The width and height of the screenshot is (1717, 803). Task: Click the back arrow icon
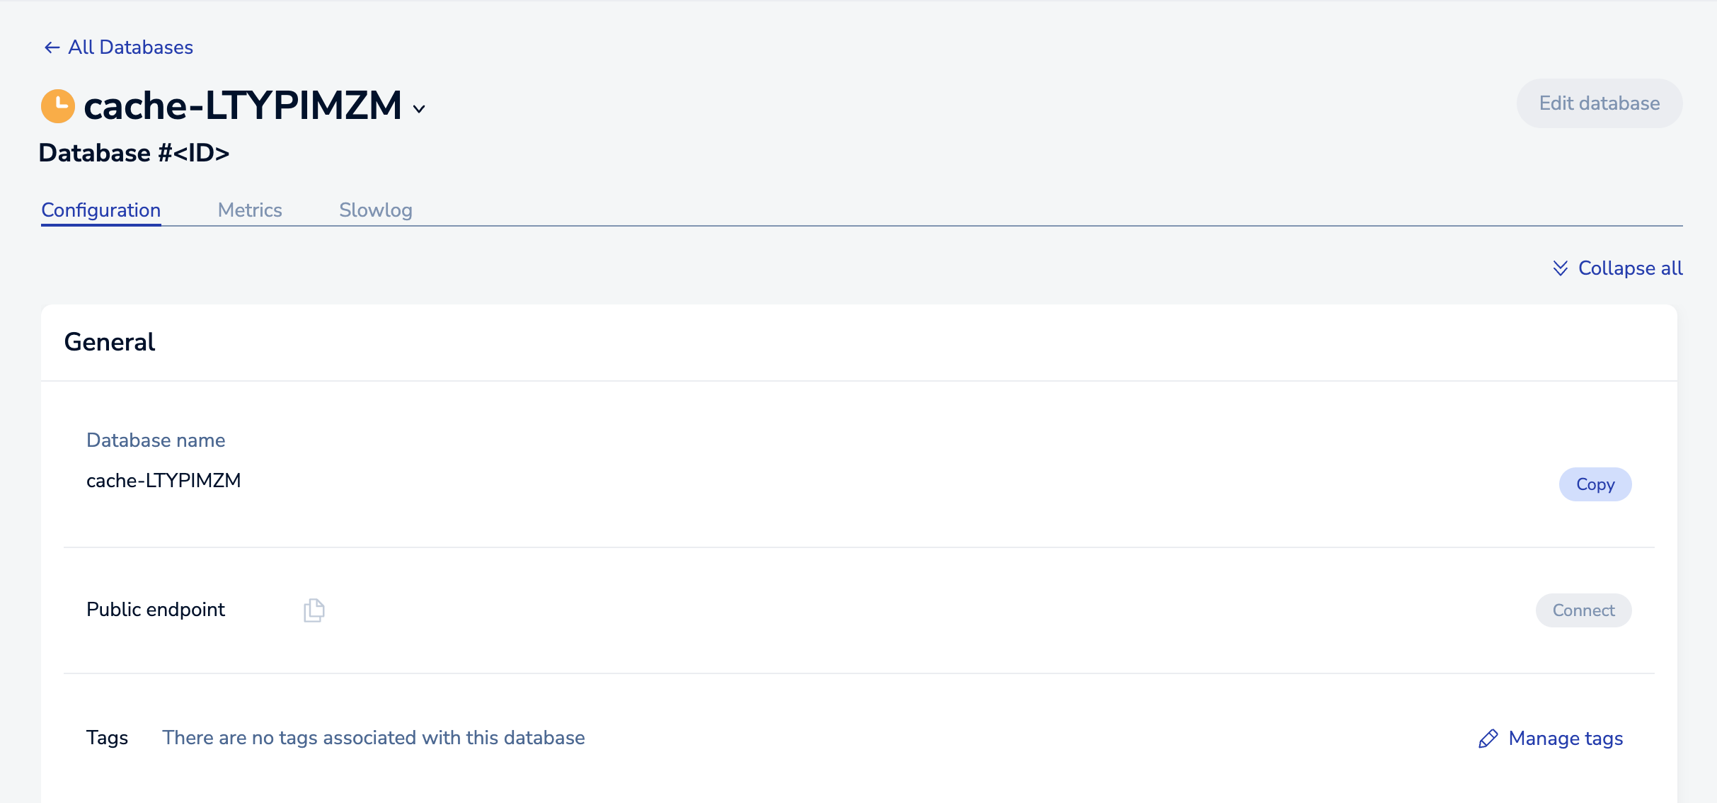pos(52,47)
